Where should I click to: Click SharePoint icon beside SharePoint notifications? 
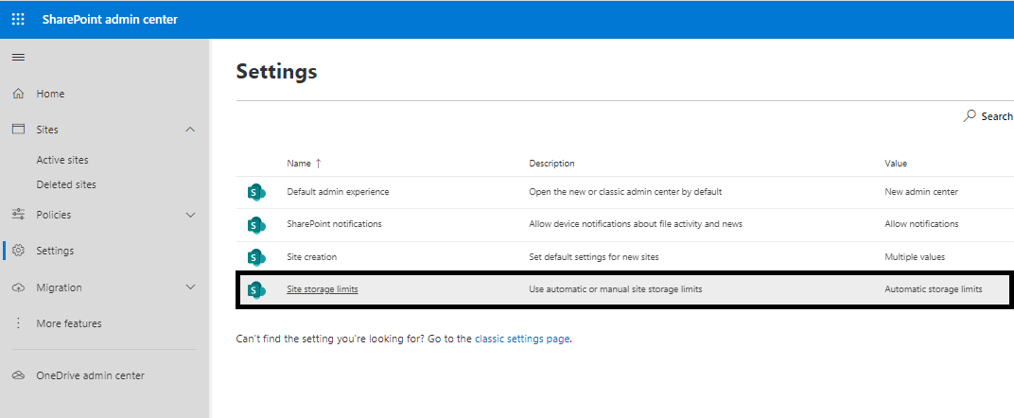click(256, 224)
